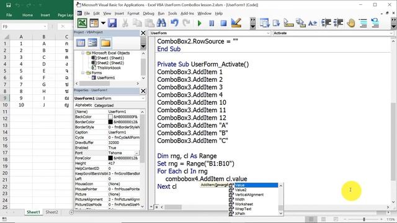397x223 pixels.
Task: Select Sheet2 (Sheet2) in project tree
Action: [110, 63]
